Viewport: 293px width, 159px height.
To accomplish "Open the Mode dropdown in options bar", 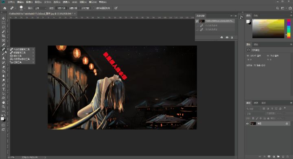I will [x=40, y=8].
